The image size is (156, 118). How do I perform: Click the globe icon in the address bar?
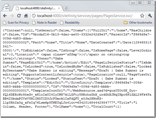point(34,16)
